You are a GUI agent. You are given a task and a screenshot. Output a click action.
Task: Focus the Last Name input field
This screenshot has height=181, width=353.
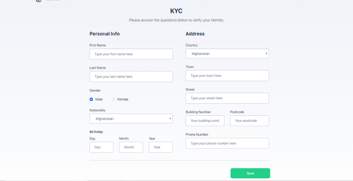tap(131, 77)
